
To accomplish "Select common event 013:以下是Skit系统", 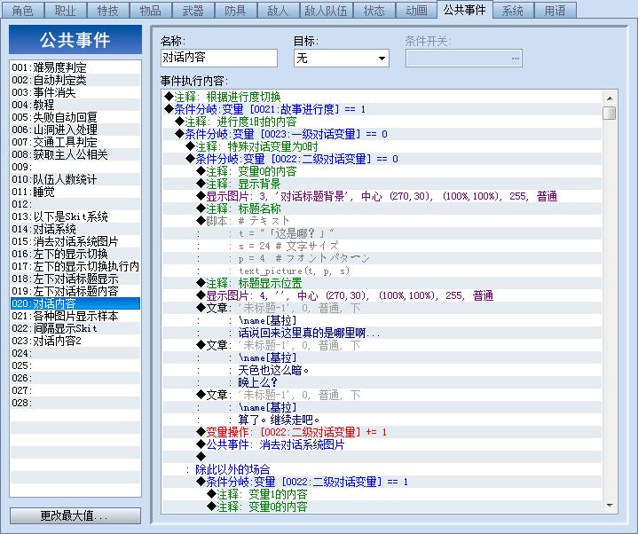I will click(x=75, y=216).
